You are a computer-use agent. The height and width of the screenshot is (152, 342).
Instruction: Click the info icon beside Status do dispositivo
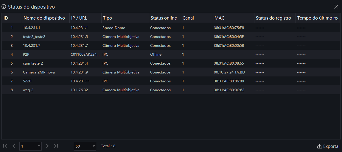tap(4, 7)
